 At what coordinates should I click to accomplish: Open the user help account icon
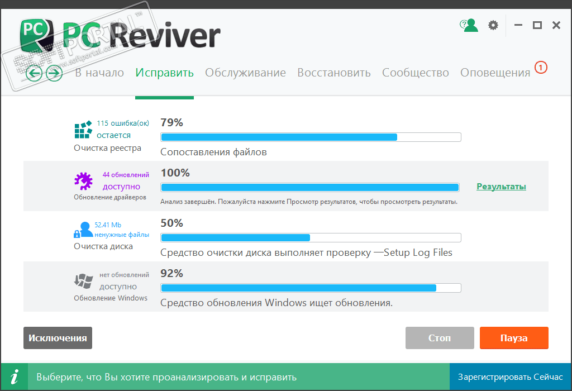click(469, 25)
